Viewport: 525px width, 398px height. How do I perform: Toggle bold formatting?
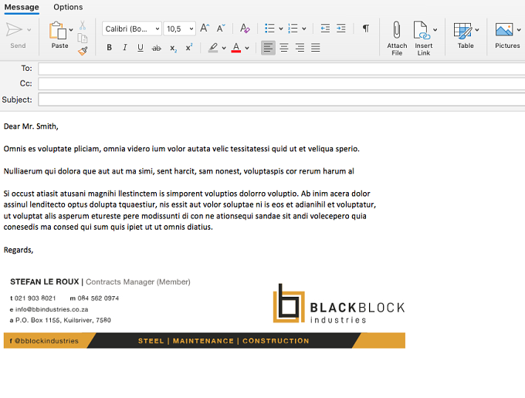109,48
